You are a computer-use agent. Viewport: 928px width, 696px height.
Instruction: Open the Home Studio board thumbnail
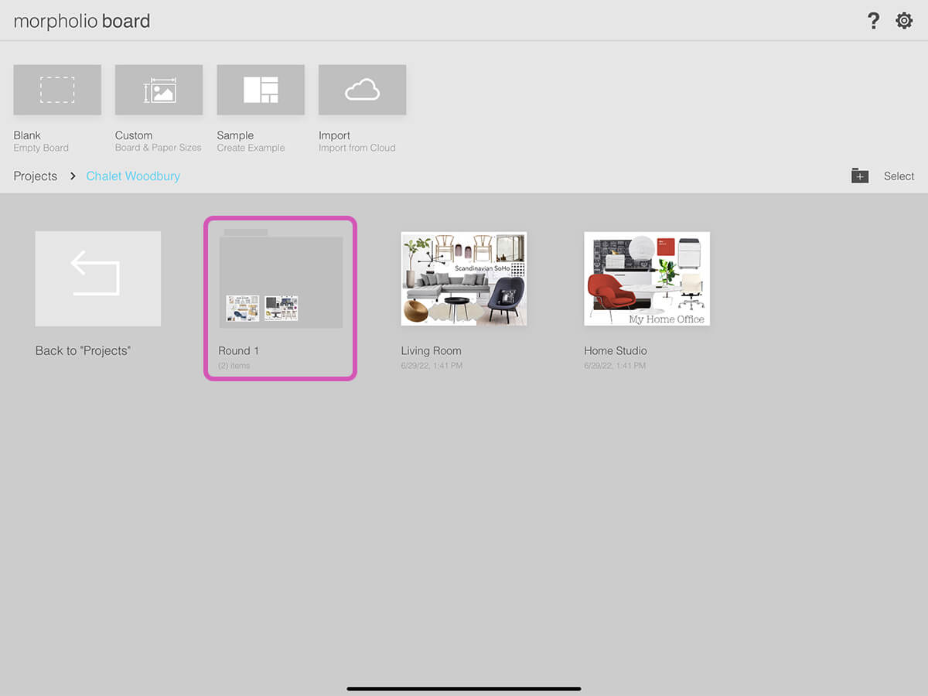[647, 278]
